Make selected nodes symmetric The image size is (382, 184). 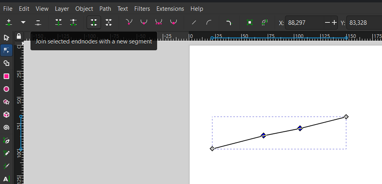pyautogui.click(x=159, y=23)
